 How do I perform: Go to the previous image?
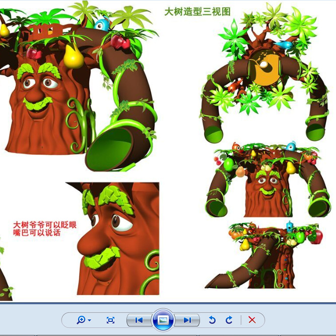click(139, 320)
